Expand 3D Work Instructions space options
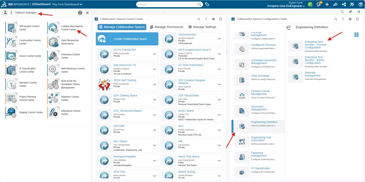The image size is (365, 182). click(x=219, y=69)
